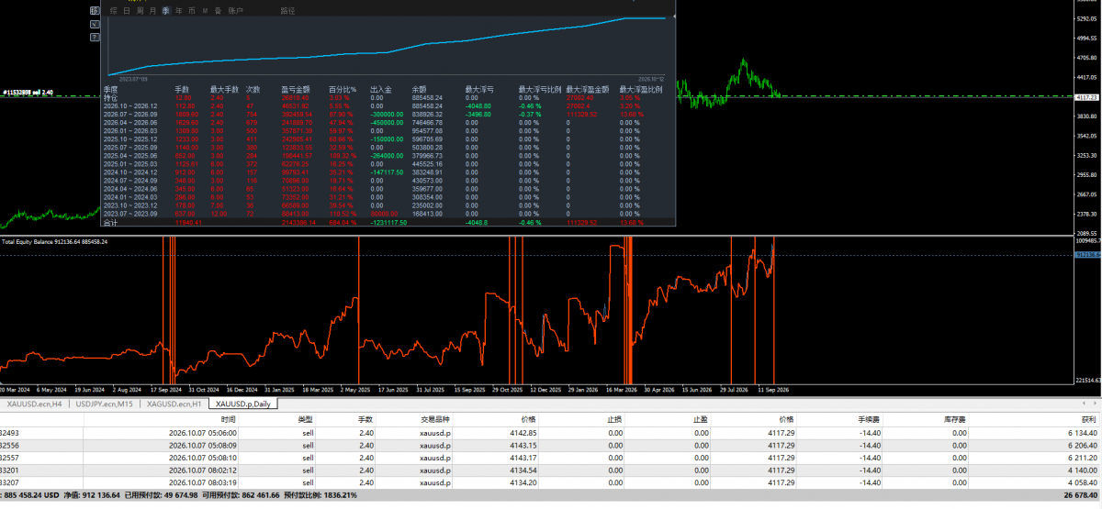Select the 备 tab in stats panel
Screen dimensions: 1102x509
(217, 10)
